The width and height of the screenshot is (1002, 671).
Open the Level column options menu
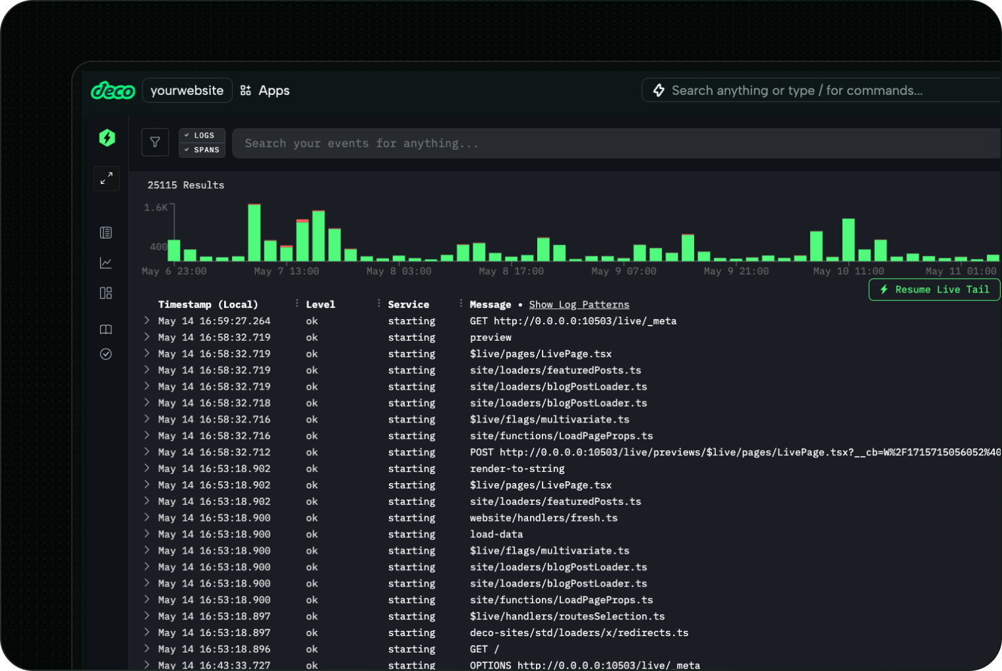[296, 303]
